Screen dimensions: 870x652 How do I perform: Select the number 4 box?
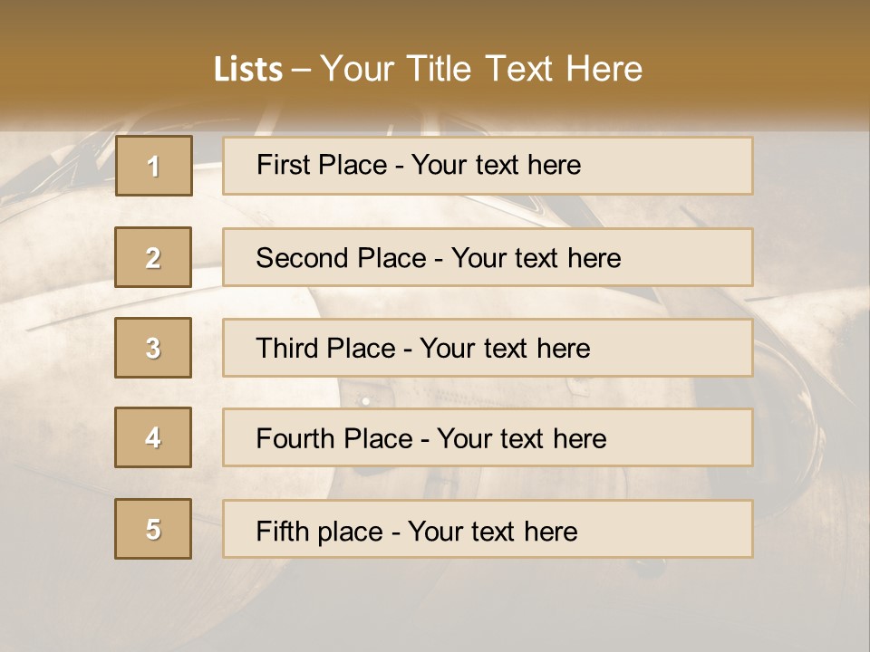point(153,437)
